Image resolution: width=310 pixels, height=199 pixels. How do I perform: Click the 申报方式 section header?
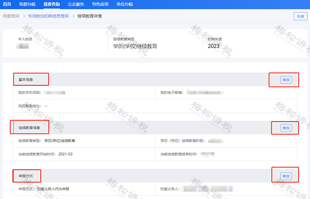click(26, 176)
